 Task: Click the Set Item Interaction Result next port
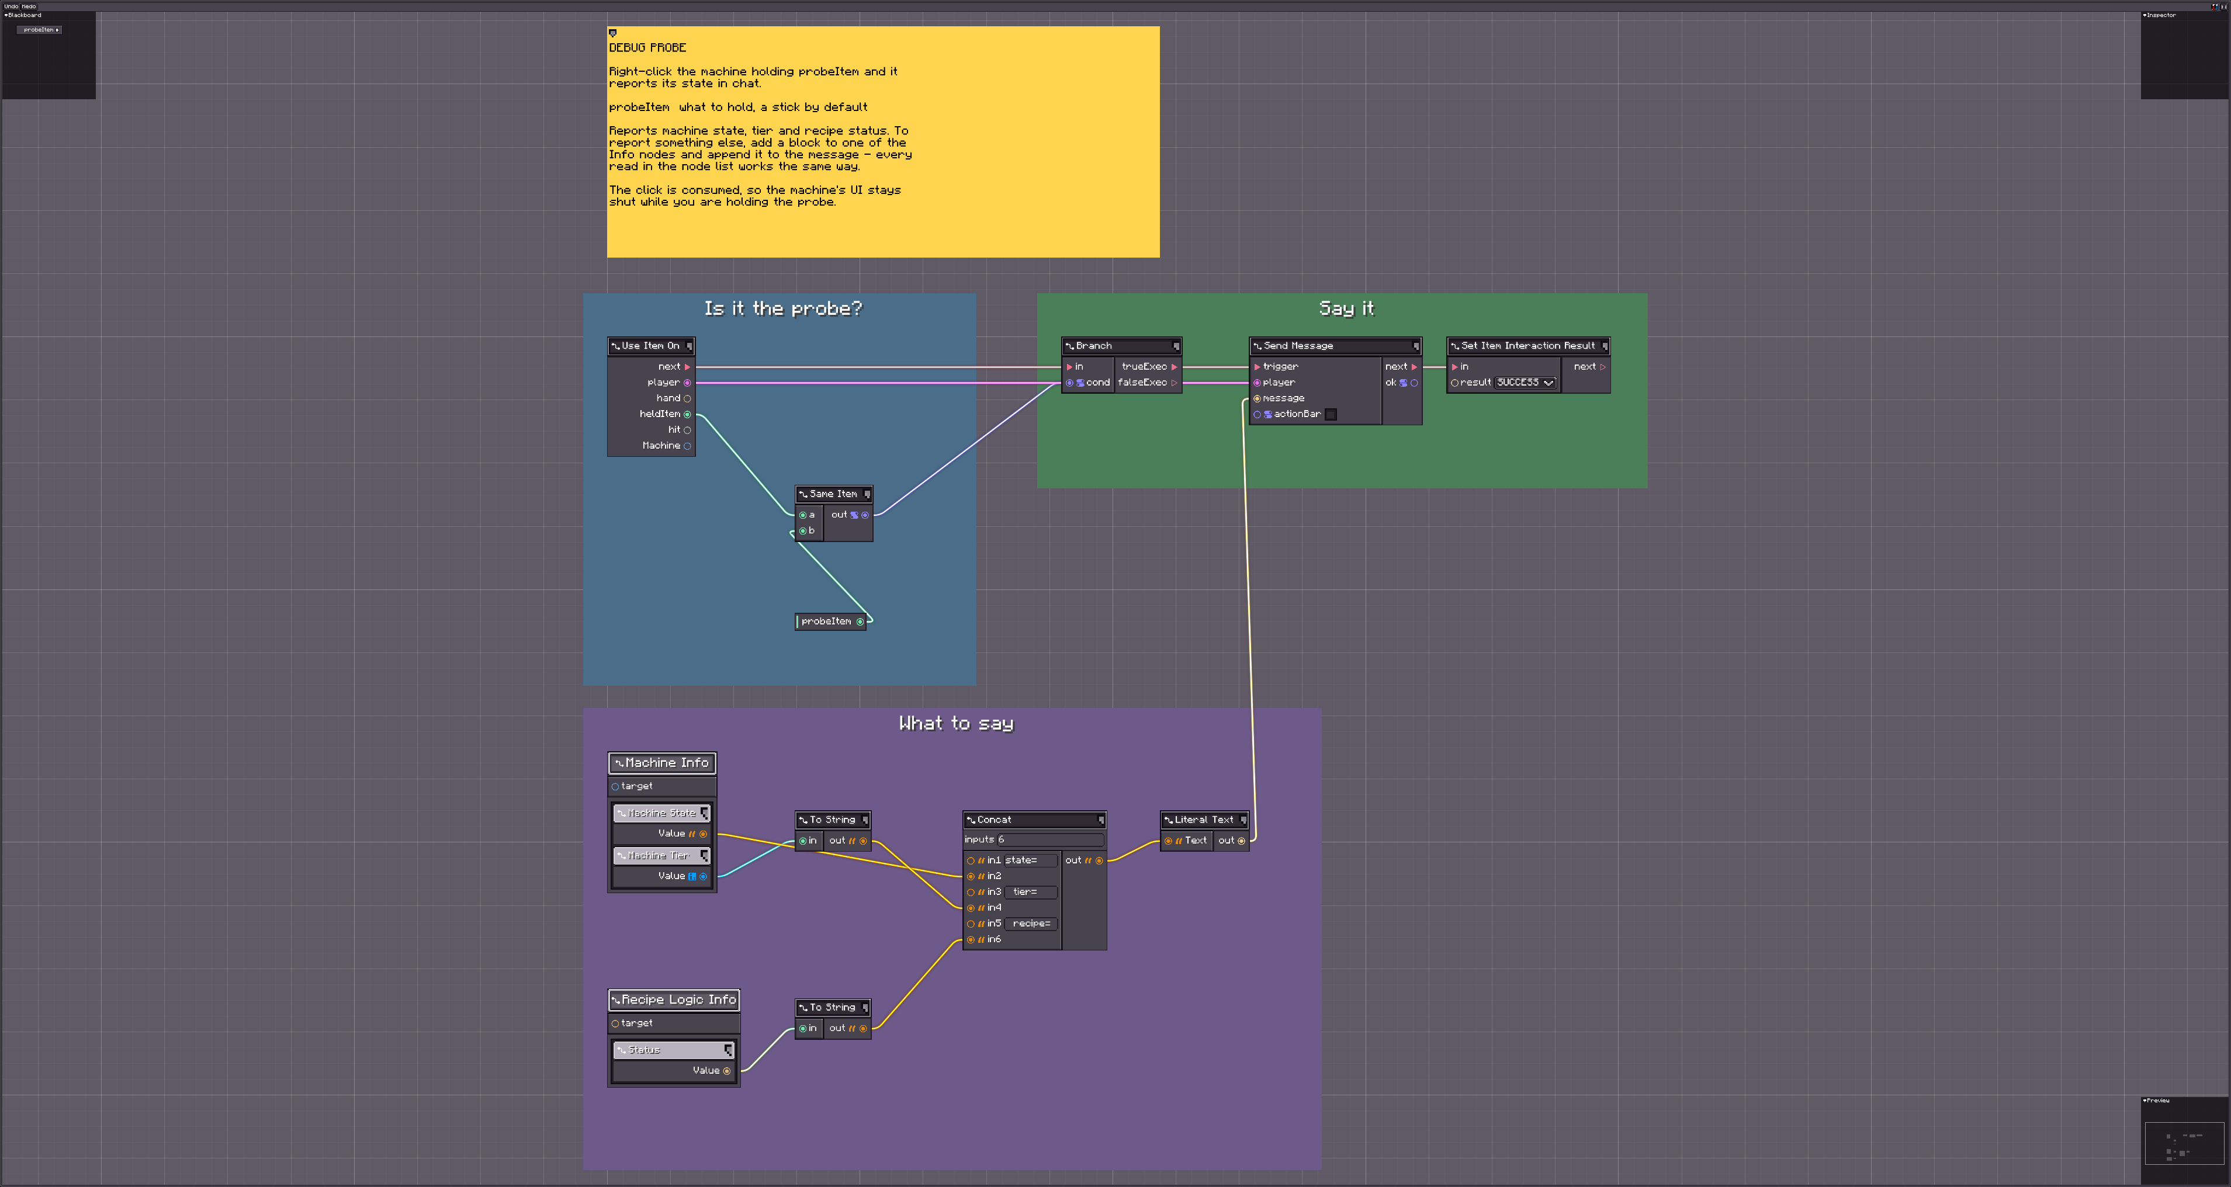(1603, 367)
